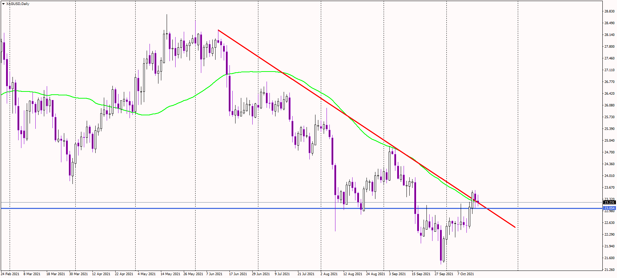The width and height of the screenshot is (617, 278).
Task: Click the 28.140 price axis label
Action: tap(609, 35)
